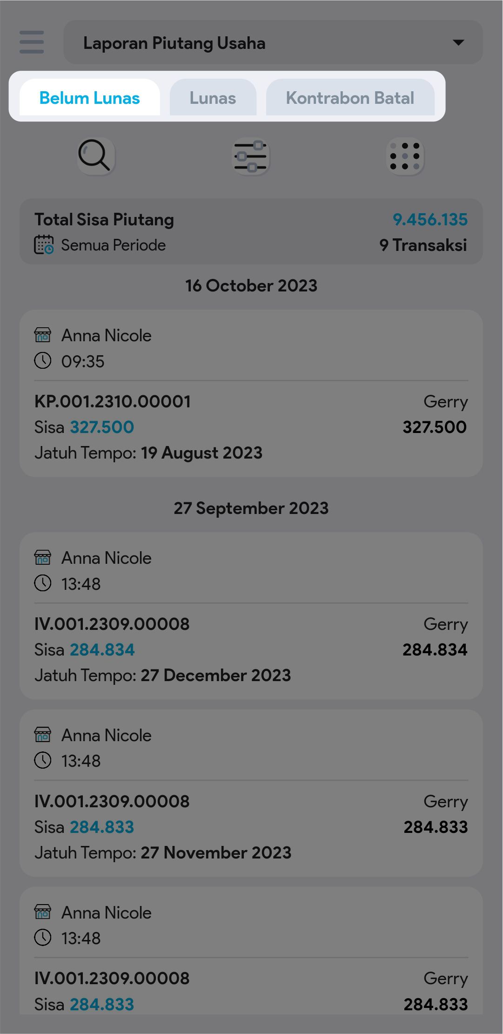Image resolution: width=503 pixels, height=1034 pixels.
Task: Click the Total Sisa Piutang amount 9.456.135
Action: click(429, 219)
